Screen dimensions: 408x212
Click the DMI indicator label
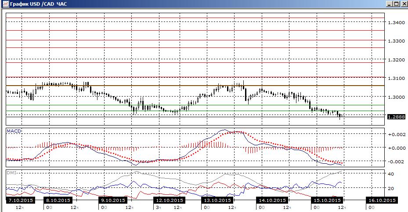(11, 172)
